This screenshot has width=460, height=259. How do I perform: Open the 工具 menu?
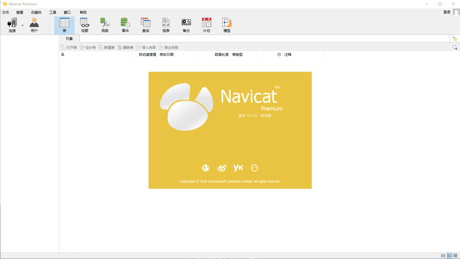[53, 12]
